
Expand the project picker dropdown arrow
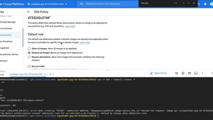66,4
